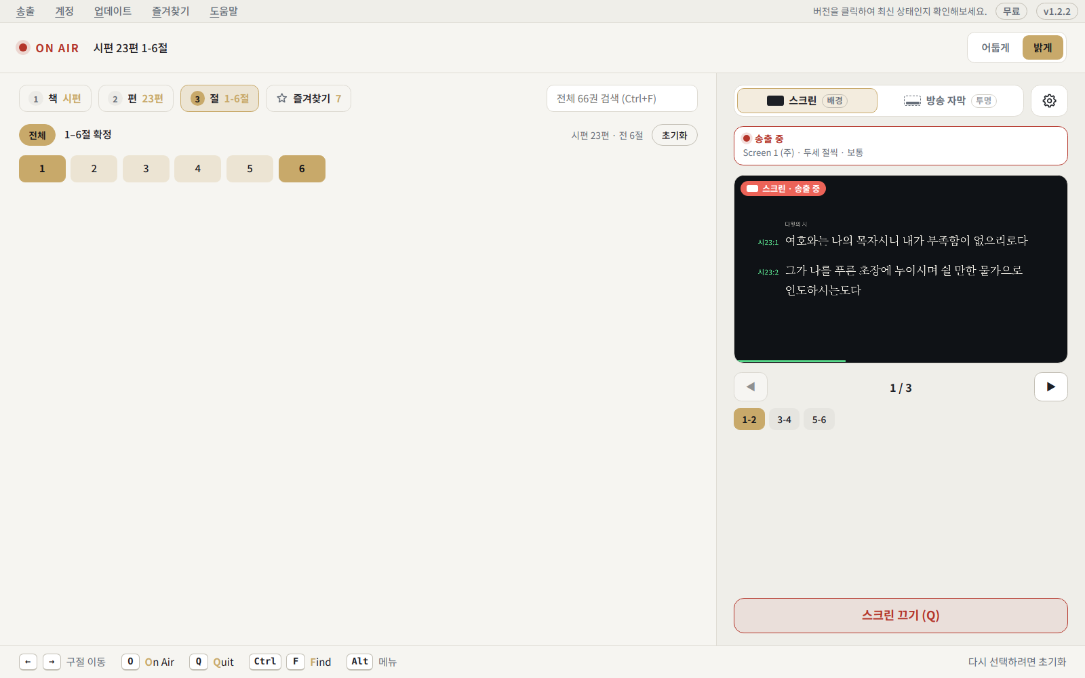The height and width of the screenshot is (678, 1085).
Task: Switch theme to 어둡게 (dark)
Action: point(995,47)
